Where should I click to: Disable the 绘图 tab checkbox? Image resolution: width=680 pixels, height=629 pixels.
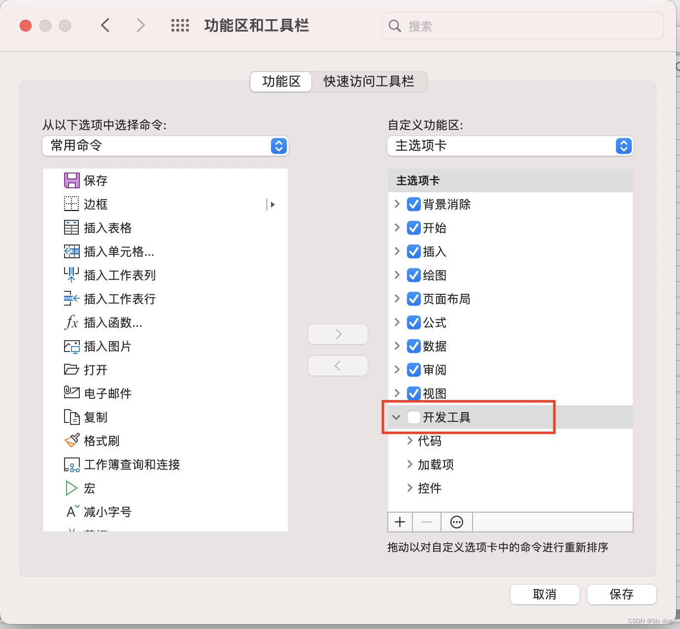(x=414, y=275)
